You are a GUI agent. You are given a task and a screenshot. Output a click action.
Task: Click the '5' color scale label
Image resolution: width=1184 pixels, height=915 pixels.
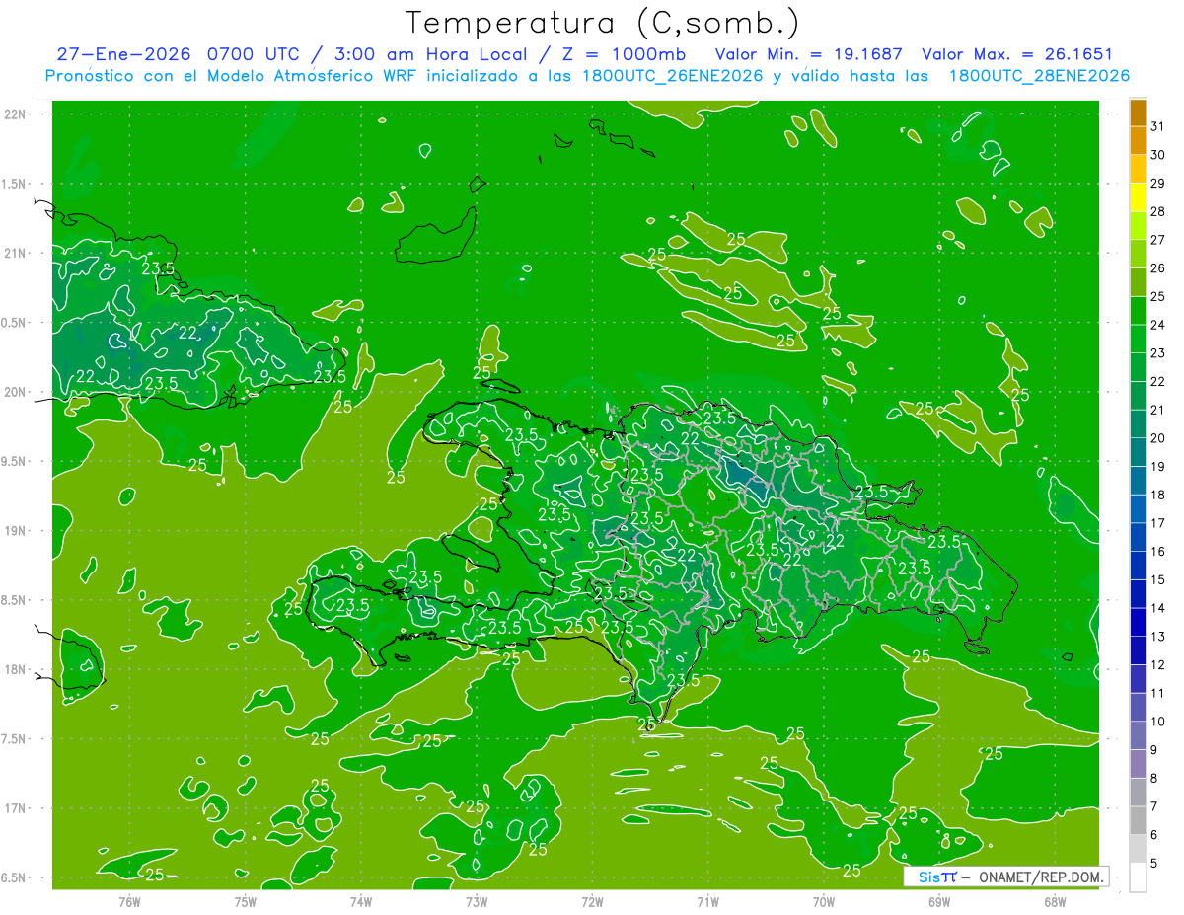1154,864
